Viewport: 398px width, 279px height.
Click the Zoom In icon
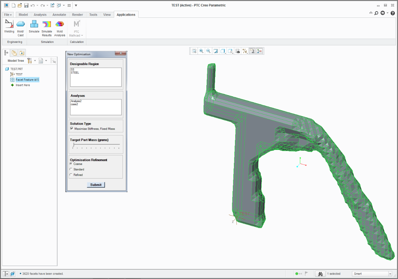(x=201, y=51)
